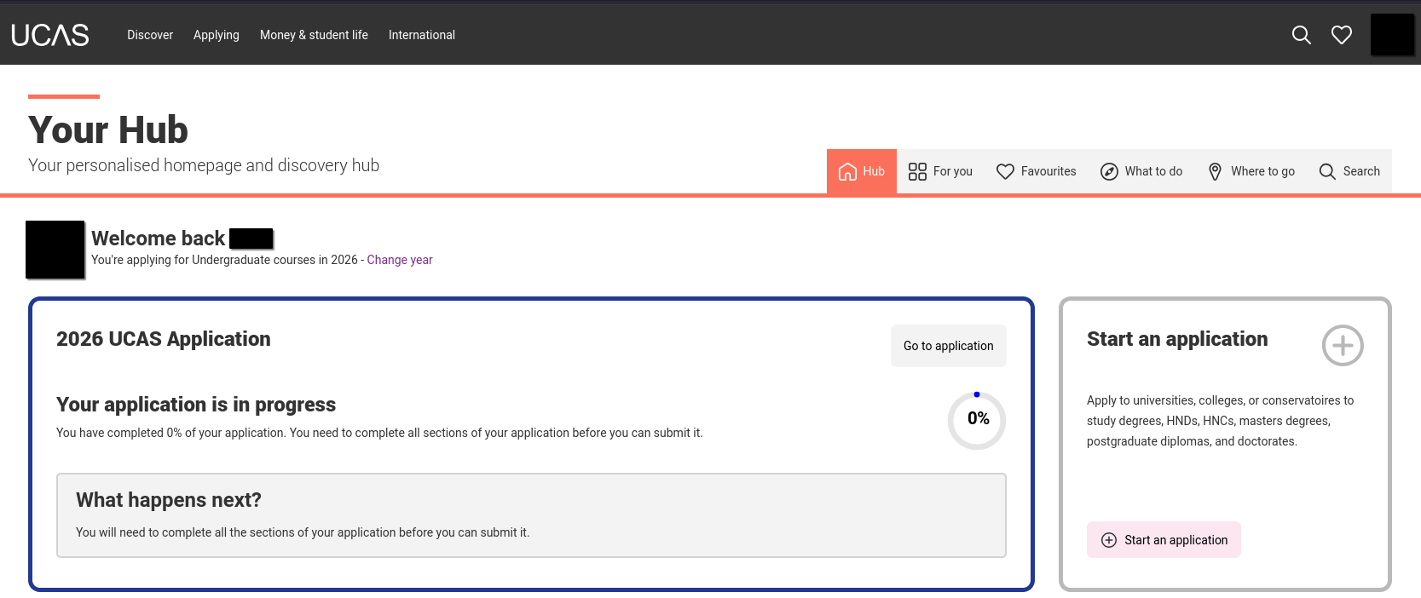Screen dimensions: 1421x598
Task: Click the Change year link
Action: pos(400,260)
